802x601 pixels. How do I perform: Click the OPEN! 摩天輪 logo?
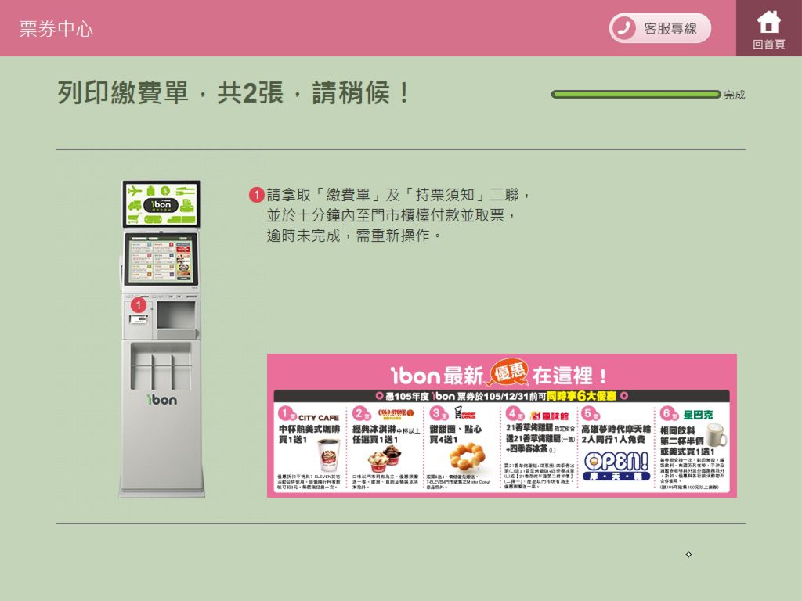click(616, 466)
